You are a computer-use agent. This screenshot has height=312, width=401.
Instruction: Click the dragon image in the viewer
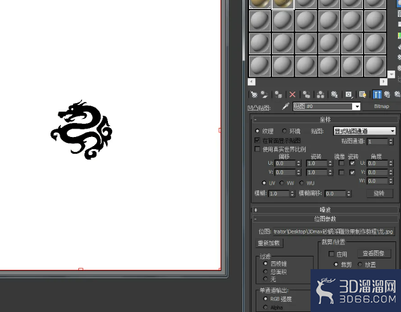coord(81,130)
